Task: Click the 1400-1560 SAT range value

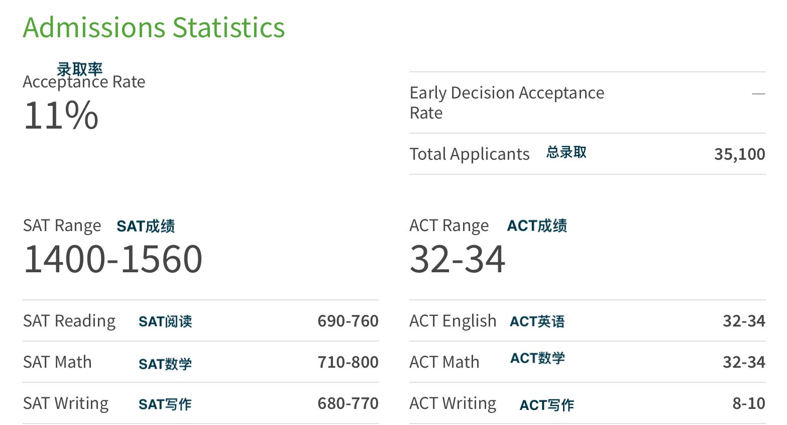Action: 113,259
